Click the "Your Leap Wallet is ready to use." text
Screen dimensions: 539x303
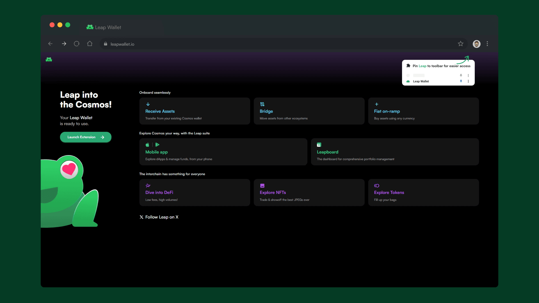76,121
